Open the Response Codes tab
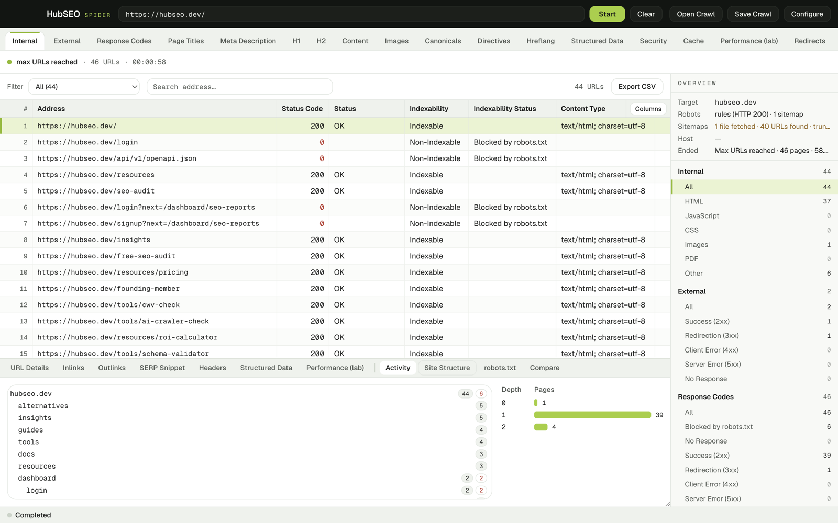The image size is (838, 523). coord(124,41)
